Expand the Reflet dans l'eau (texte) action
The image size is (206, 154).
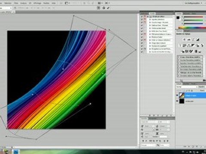(150, 31)
